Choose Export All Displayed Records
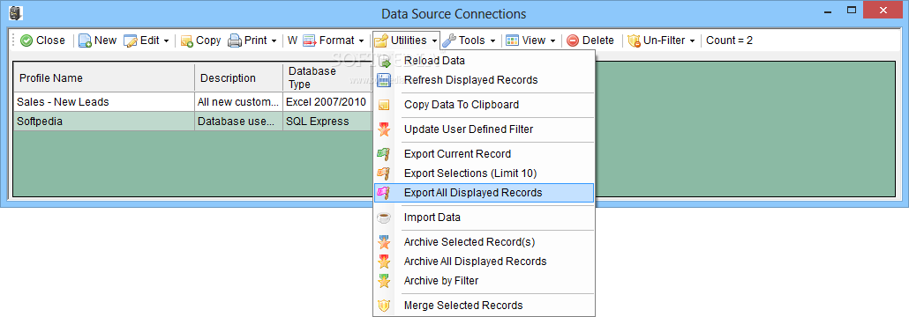The image size is (909, 317). coord(485,193)
